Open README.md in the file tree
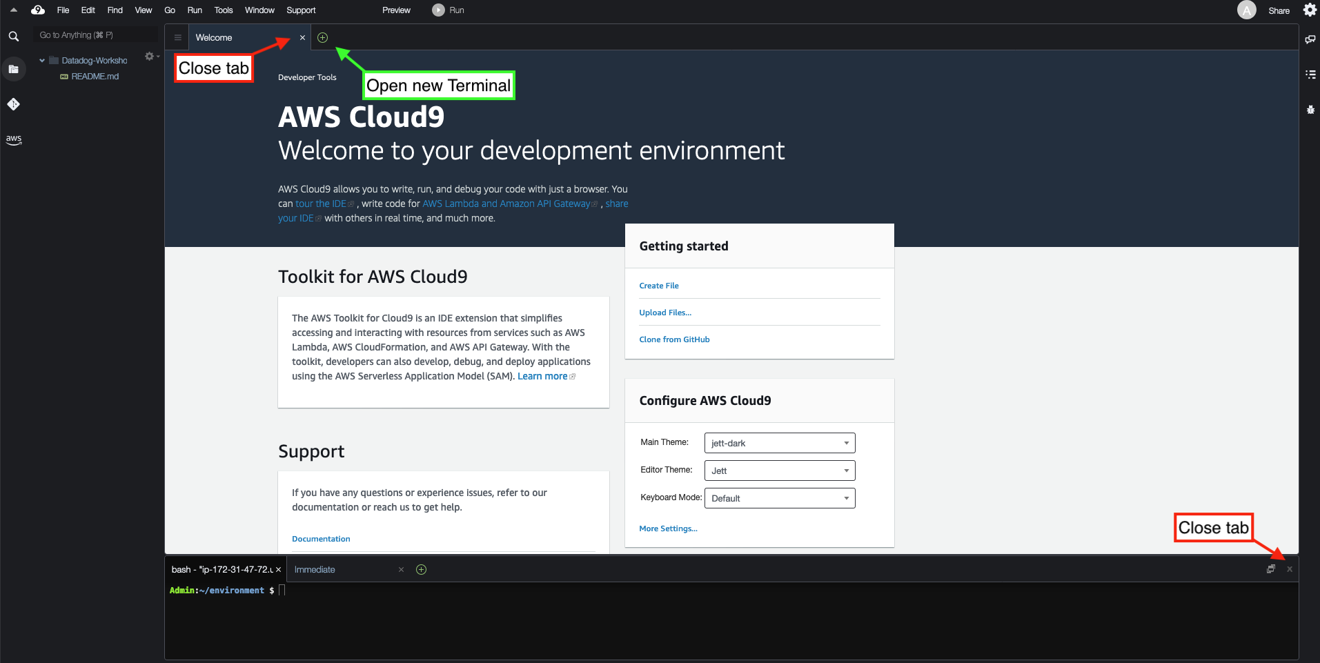Viewport: 1320px width, 663px height. [x=95, y=77]
